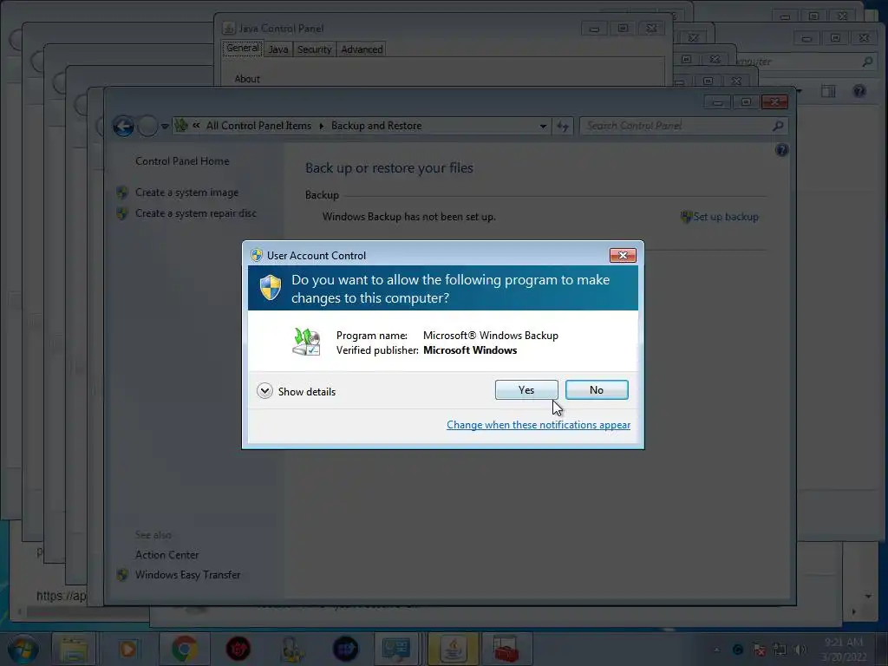Open recent pages dropdown beside navigation arrows
Viewport: 888px width, 666px height.
click(x=165, y=127)
